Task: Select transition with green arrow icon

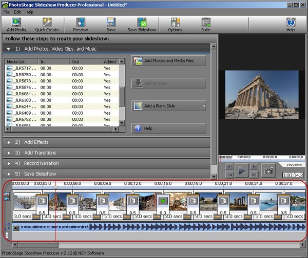Action: pos(163,205)
